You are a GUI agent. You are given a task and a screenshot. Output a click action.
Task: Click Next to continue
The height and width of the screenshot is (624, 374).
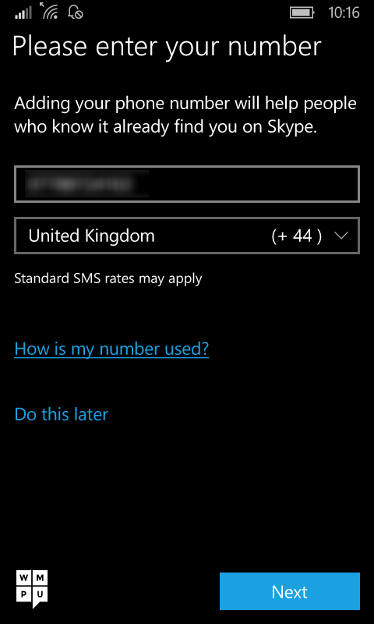point(290,591)
